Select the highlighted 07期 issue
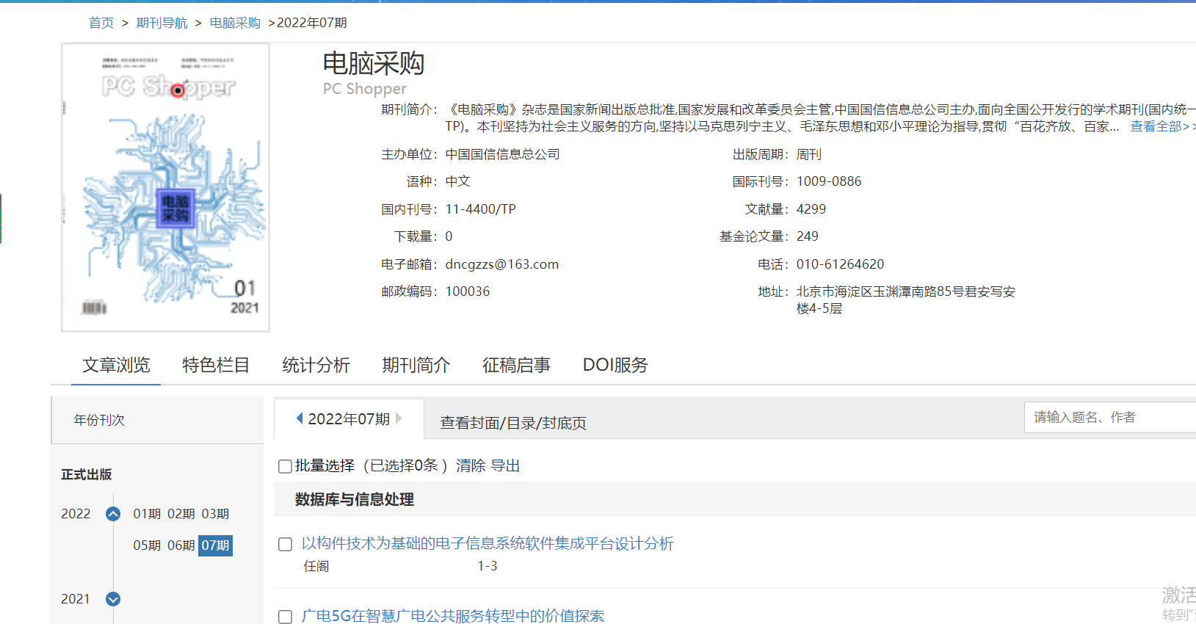 tap(216, 545)
